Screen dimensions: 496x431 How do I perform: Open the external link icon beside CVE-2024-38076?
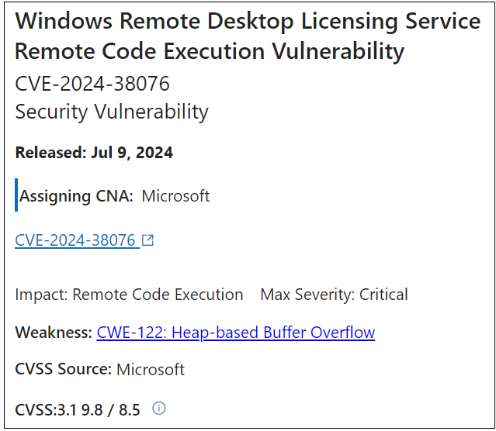[x=147, y=240]
